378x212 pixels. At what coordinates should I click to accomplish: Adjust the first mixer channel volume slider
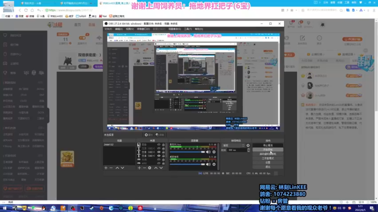(187, 152)
